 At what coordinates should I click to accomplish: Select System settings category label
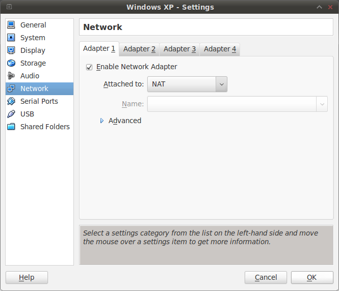click(x=33, y=38)
